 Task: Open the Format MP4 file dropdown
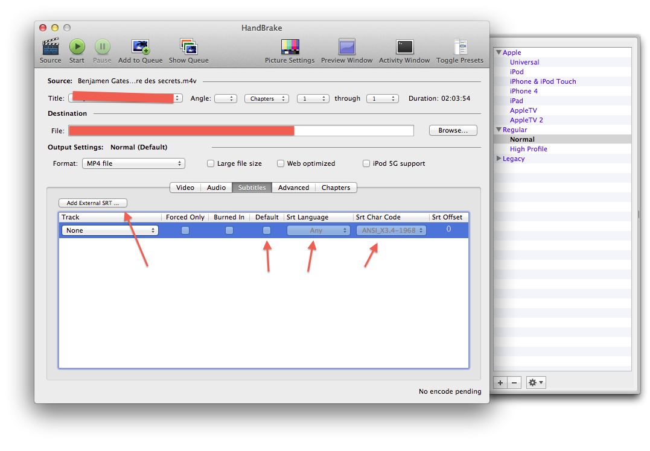point(133,163)
